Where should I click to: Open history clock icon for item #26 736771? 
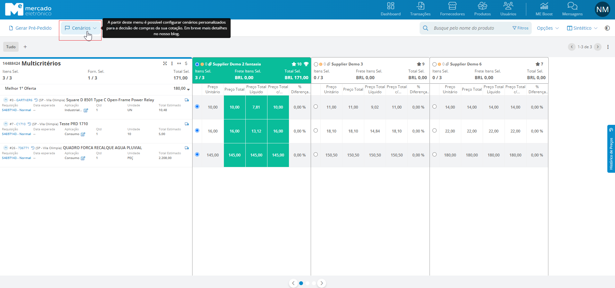(x=32, y=148)
